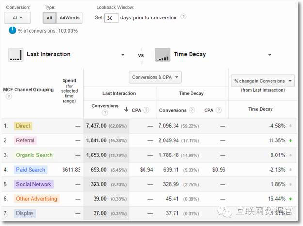The image size is (303, 226).
Task: Click the Organic Search channel link
Action: pyautogui.click(x=33, y=155)
